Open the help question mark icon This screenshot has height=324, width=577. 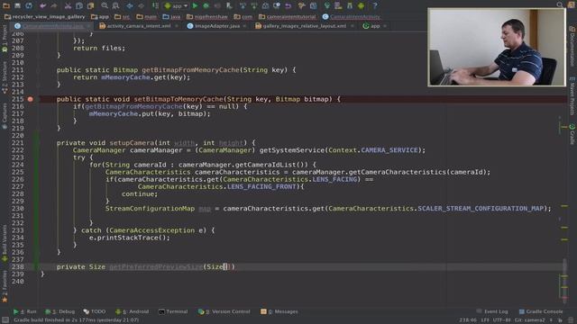[375, 5]
